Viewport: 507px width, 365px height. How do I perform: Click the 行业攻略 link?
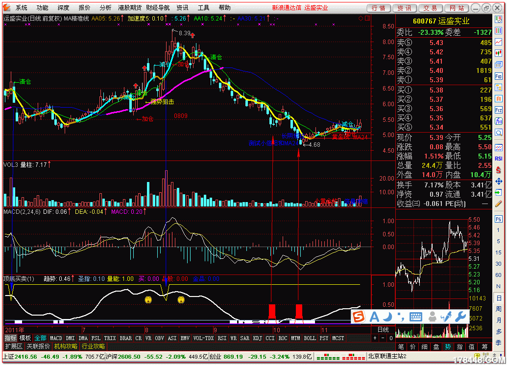pos(93,346)
